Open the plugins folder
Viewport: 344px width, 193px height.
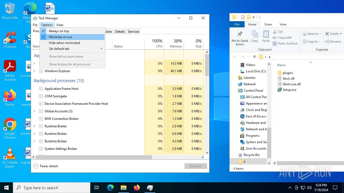coord(288,73)
